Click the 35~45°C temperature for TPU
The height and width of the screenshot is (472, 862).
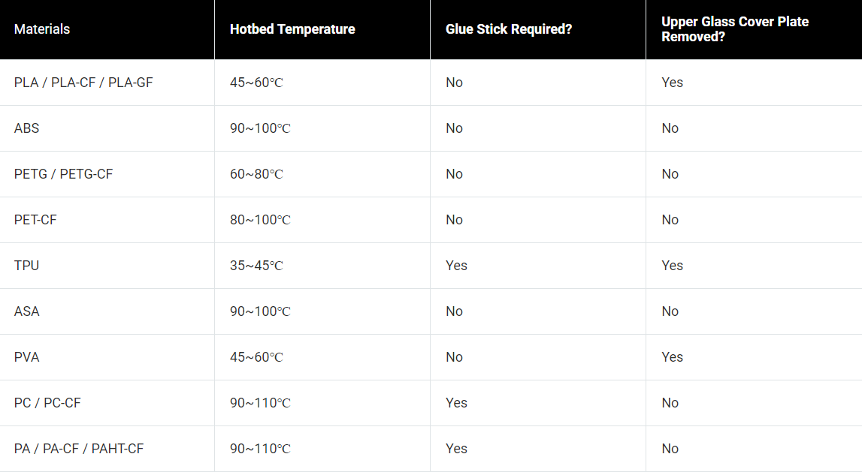[256, 266]
